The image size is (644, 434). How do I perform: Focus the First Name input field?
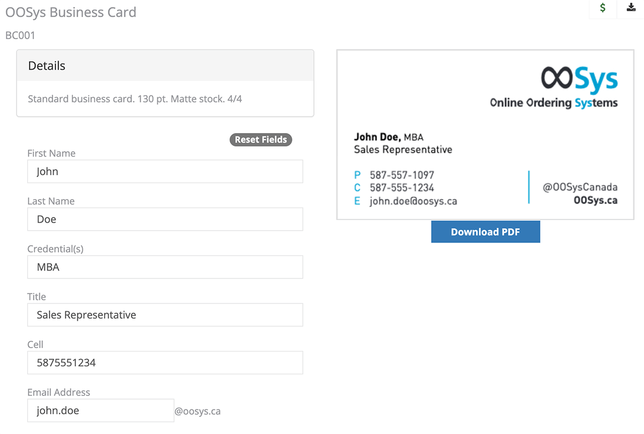click(x=165, y=172)
